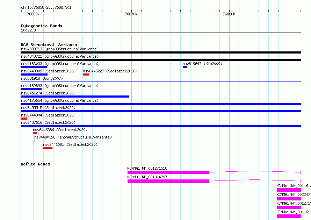Image resolution: width=311 pixels, height=220 pixels.
Task: Open variant label nsv4480398 (gnomADStructuralVariants)
Action: coord(73,137)
